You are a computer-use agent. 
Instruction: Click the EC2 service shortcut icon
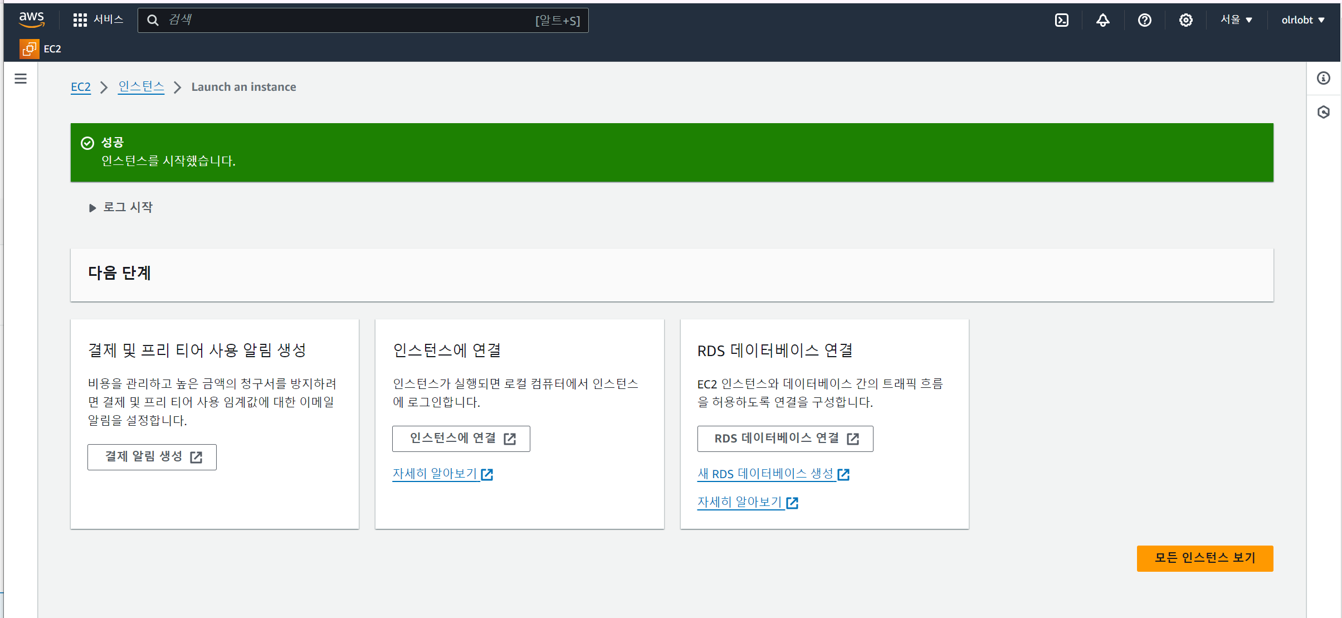(x=29, y=49)
